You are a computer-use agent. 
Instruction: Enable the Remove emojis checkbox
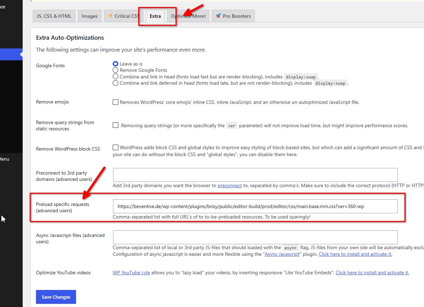click(x=116, y=102)
